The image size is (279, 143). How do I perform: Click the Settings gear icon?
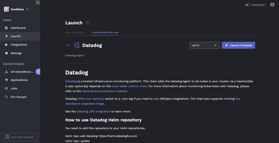6,53
